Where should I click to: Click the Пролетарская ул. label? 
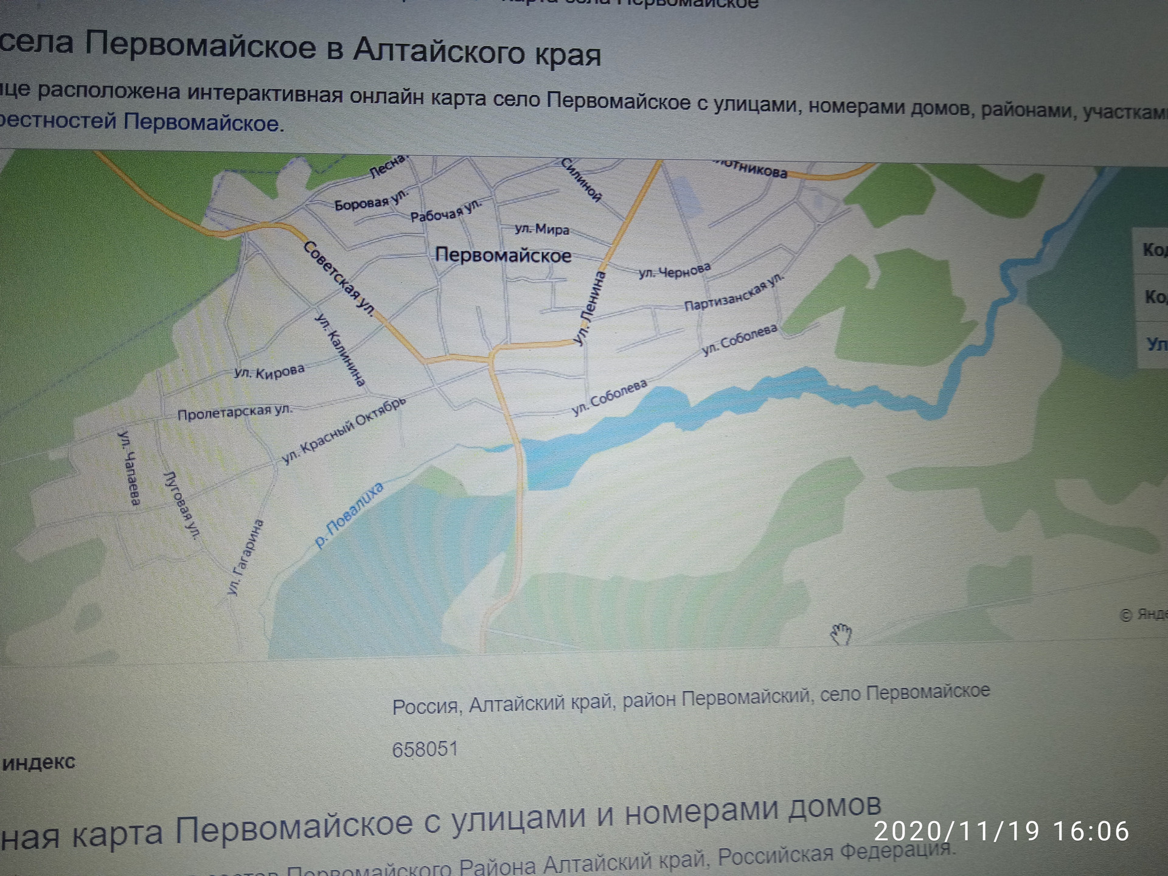coord(234,412)
